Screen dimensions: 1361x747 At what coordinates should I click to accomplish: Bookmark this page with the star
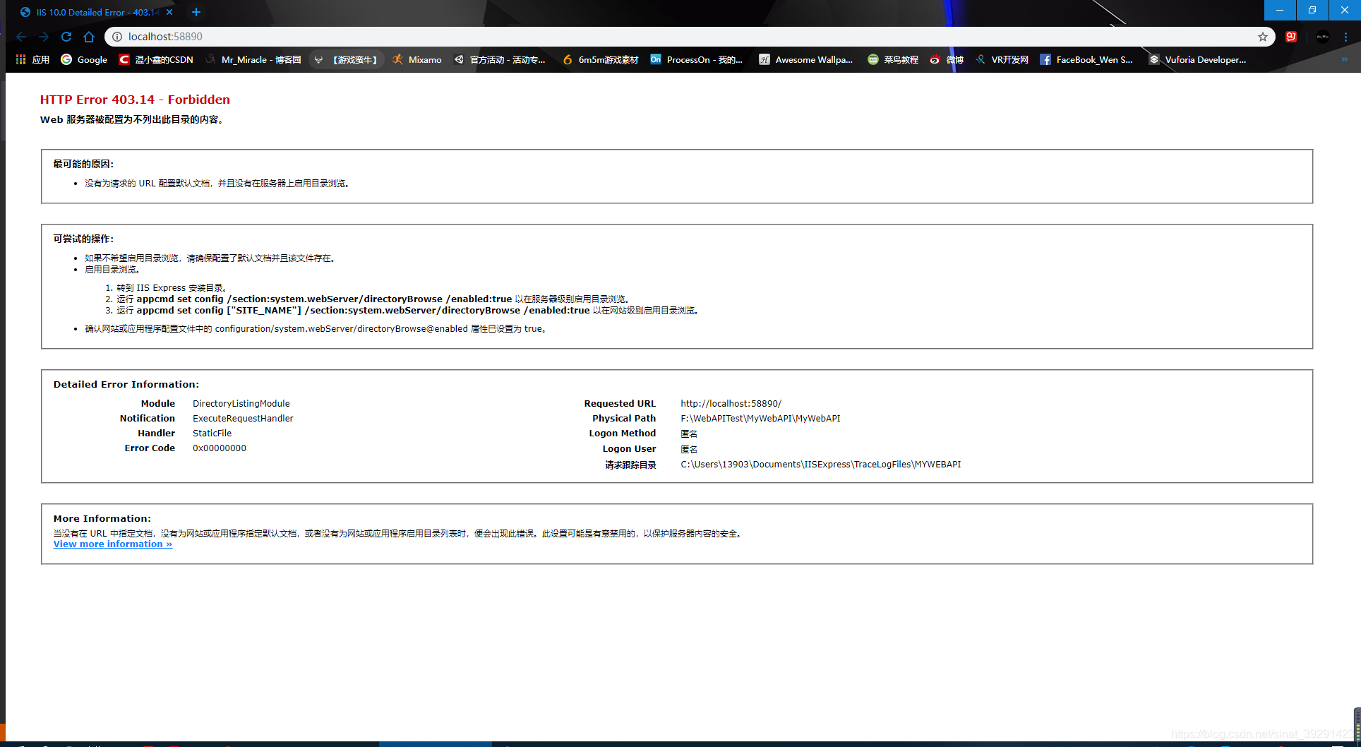coord(1263,37)
